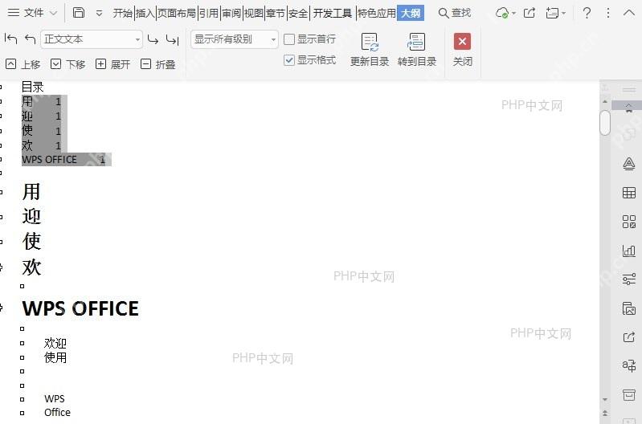
Task: Switch to the 开始 tab
Action: 123,13
